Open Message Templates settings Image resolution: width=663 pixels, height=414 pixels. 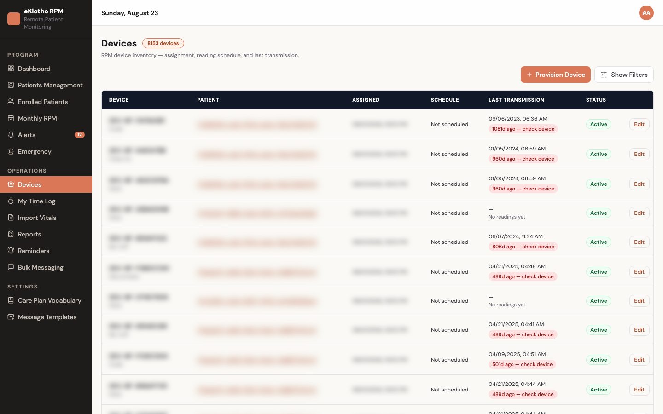[46, 317]
